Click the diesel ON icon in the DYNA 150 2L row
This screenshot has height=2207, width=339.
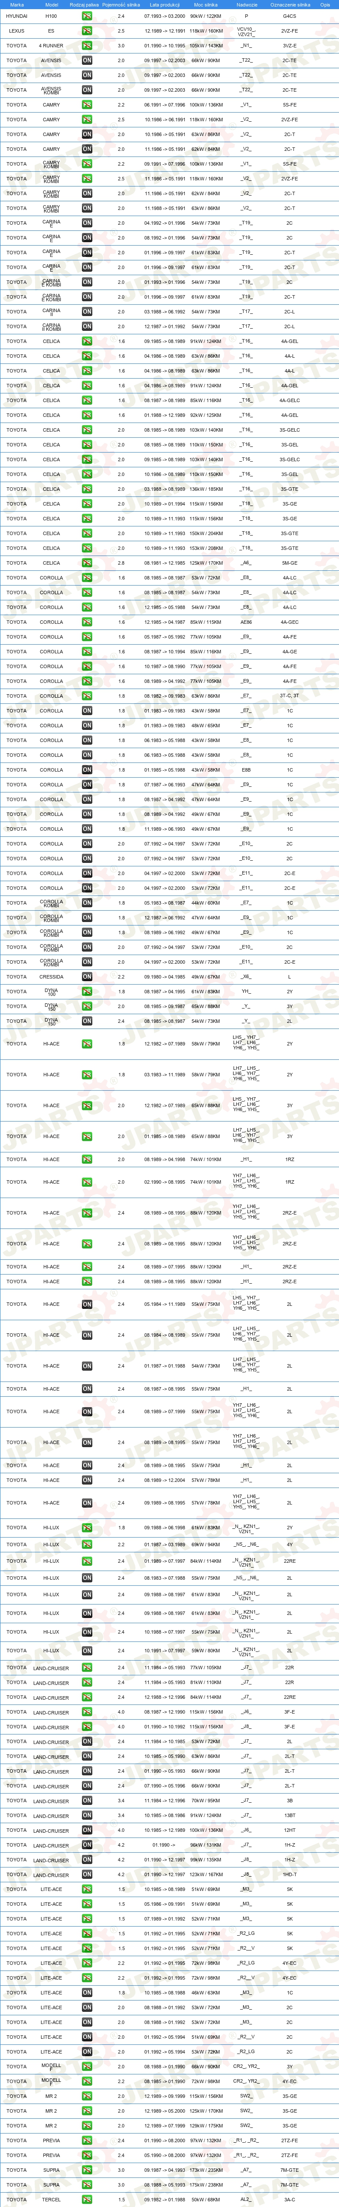[x=87, y=1021]
